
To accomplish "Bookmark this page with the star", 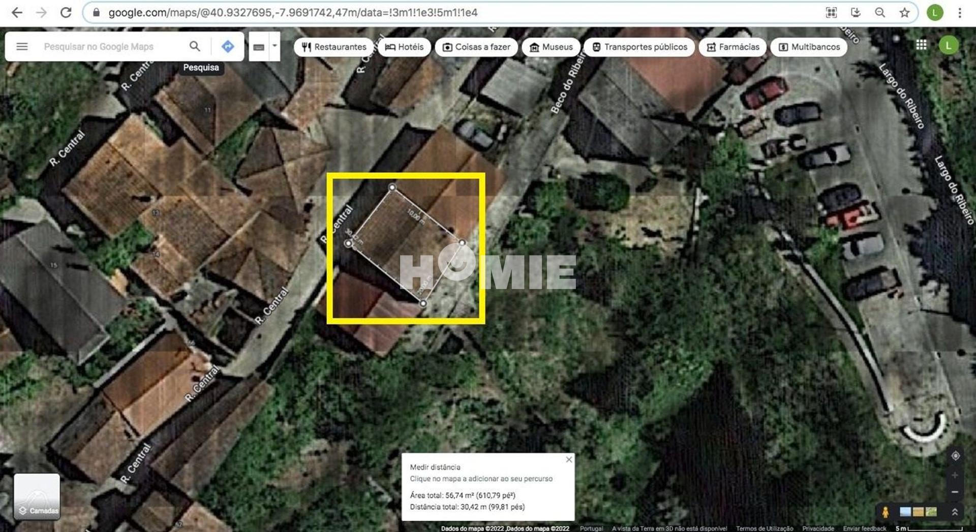I will 904,13.
